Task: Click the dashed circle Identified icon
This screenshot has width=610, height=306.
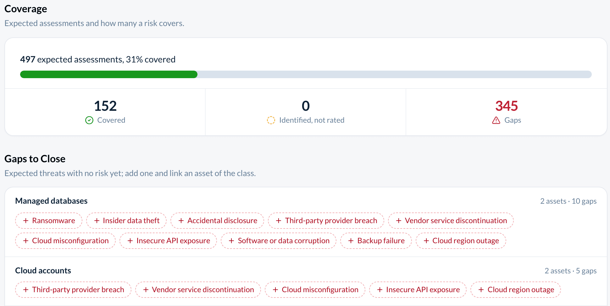Action: 271,120
